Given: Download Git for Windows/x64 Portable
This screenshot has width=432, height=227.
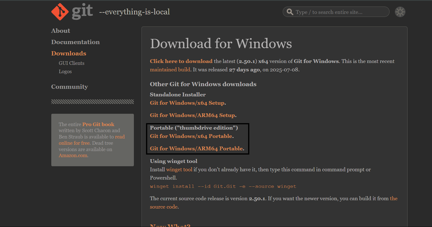Looking at the screenshot, I should pyautogui.click(x=191, y=136).
